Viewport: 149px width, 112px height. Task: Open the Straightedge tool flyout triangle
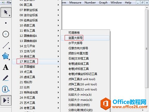point(9,49)
